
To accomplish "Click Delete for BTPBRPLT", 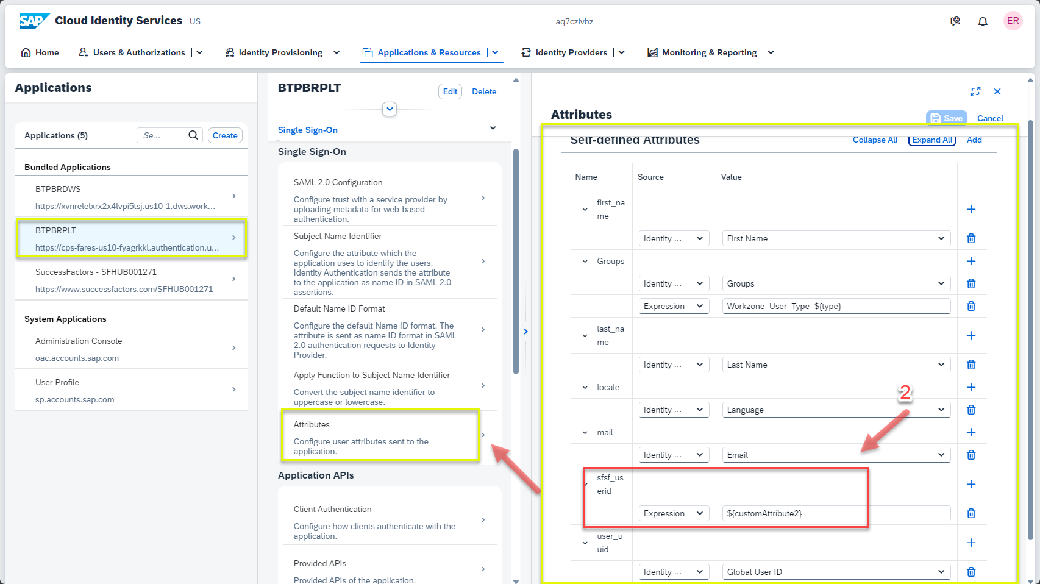I will click(484, 91).
